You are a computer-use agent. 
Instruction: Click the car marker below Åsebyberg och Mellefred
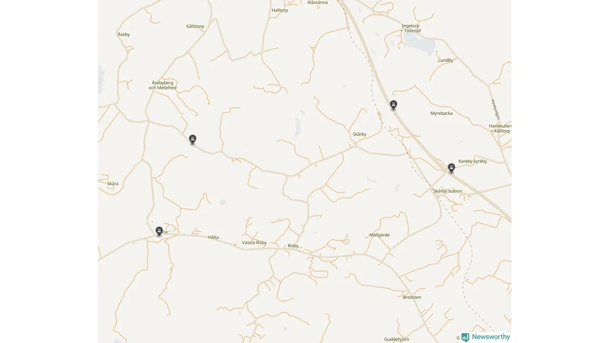193,140
